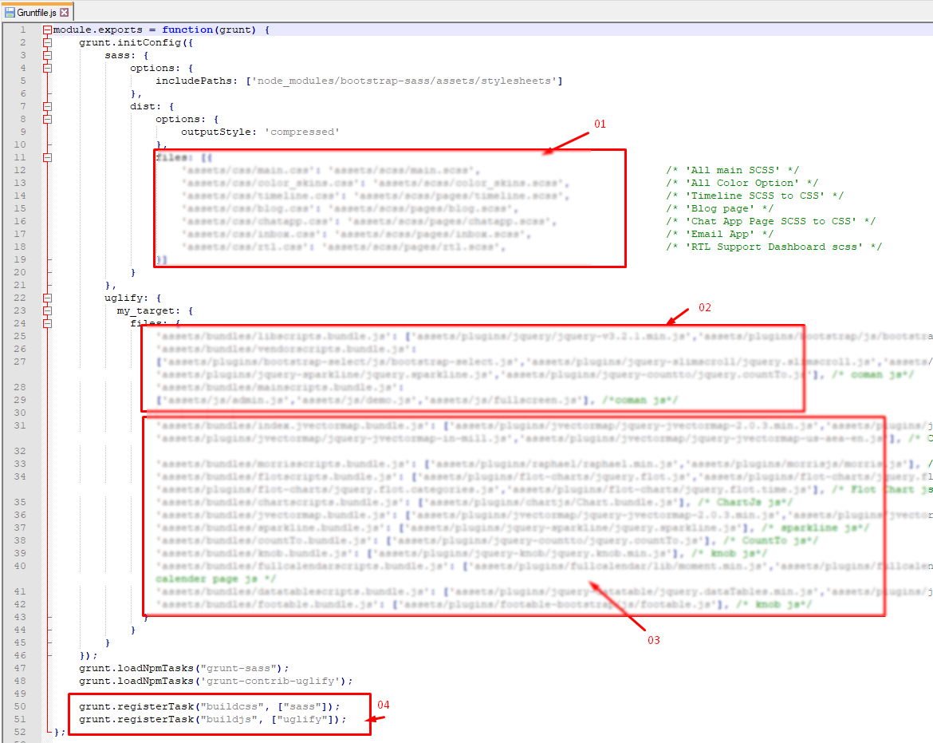Click the "buildjs" registerTask line
The width and height of the screenshot is (933, 743).
212,719
